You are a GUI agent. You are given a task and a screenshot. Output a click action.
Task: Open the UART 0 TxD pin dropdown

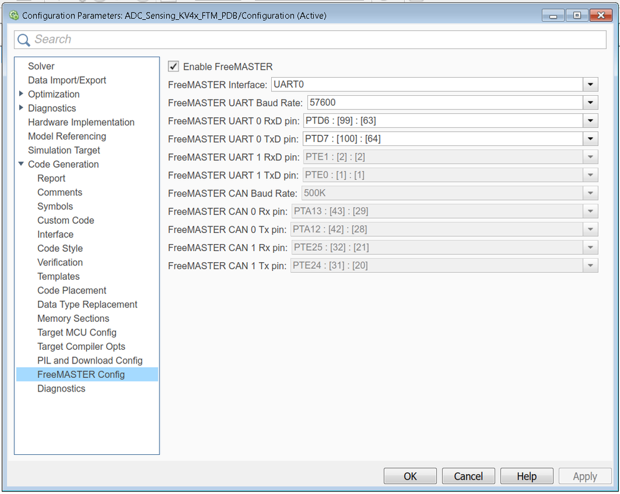point(590,139)
